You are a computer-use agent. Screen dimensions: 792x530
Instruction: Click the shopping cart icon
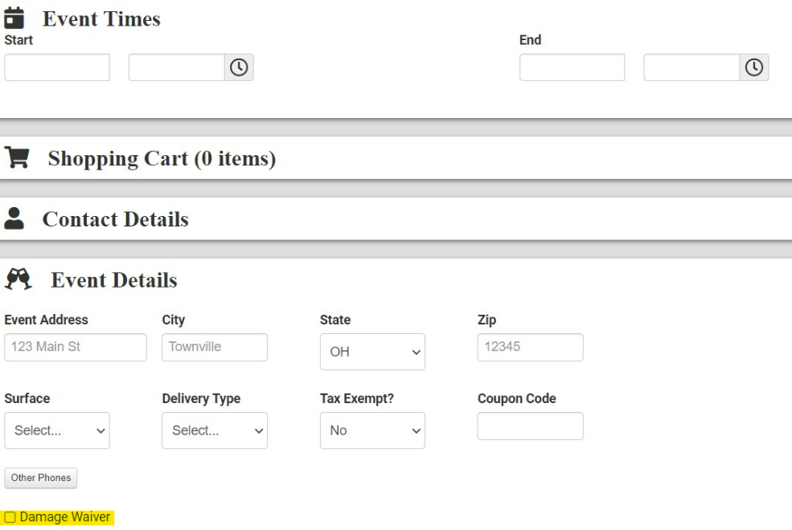click(17, 157)
